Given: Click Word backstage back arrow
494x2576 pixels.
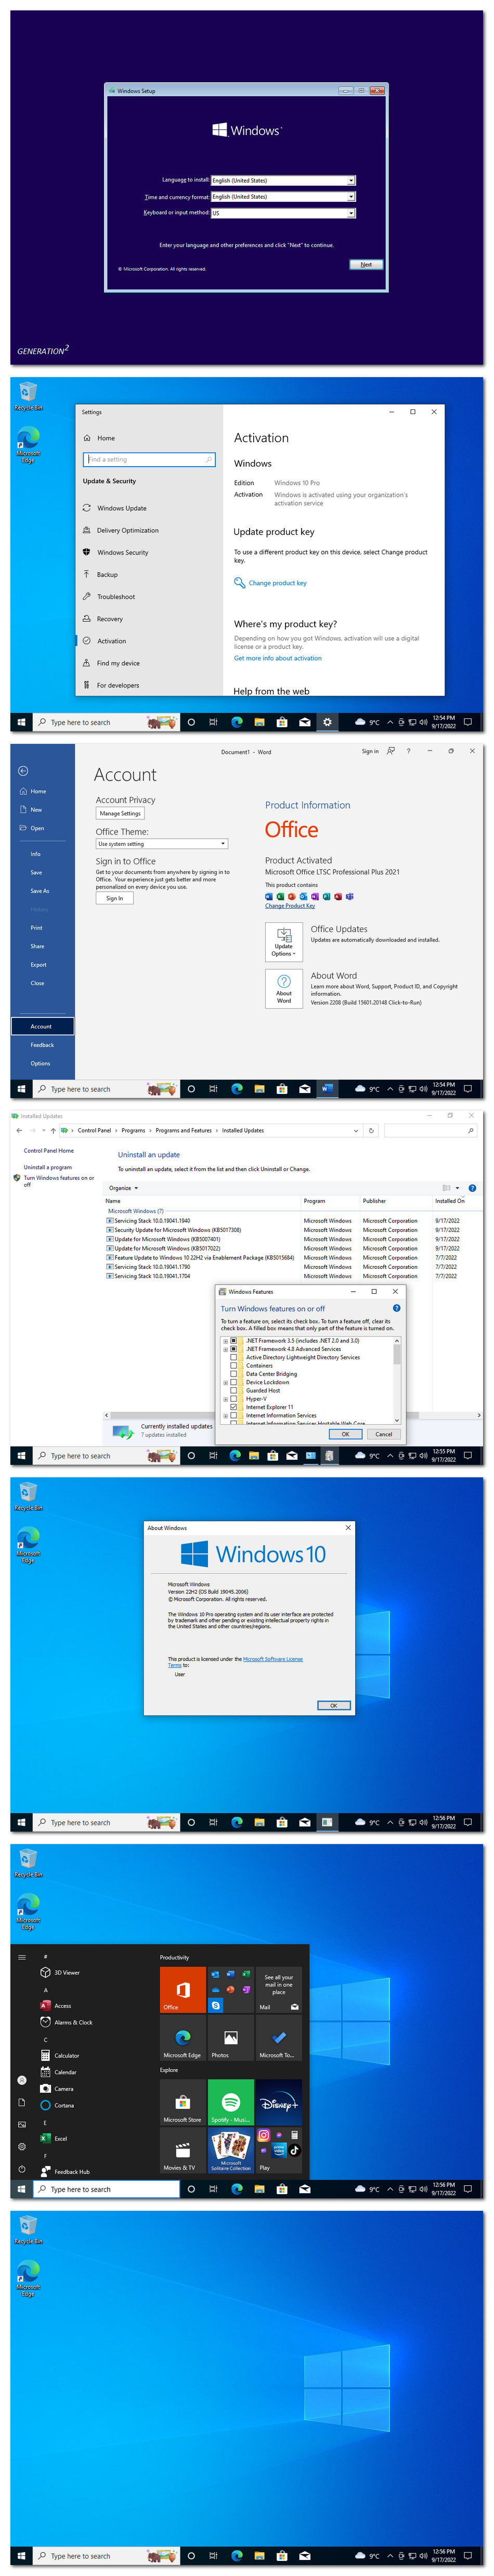Looking at the screenshot, I should click(x=23, y=771).
